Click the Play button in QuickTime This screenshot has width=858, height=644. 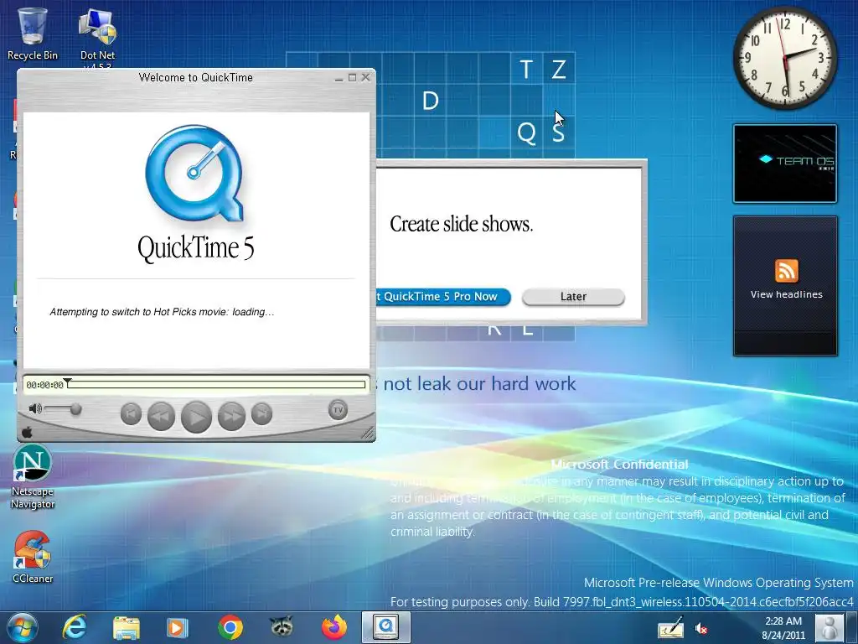tap(196, 418)
